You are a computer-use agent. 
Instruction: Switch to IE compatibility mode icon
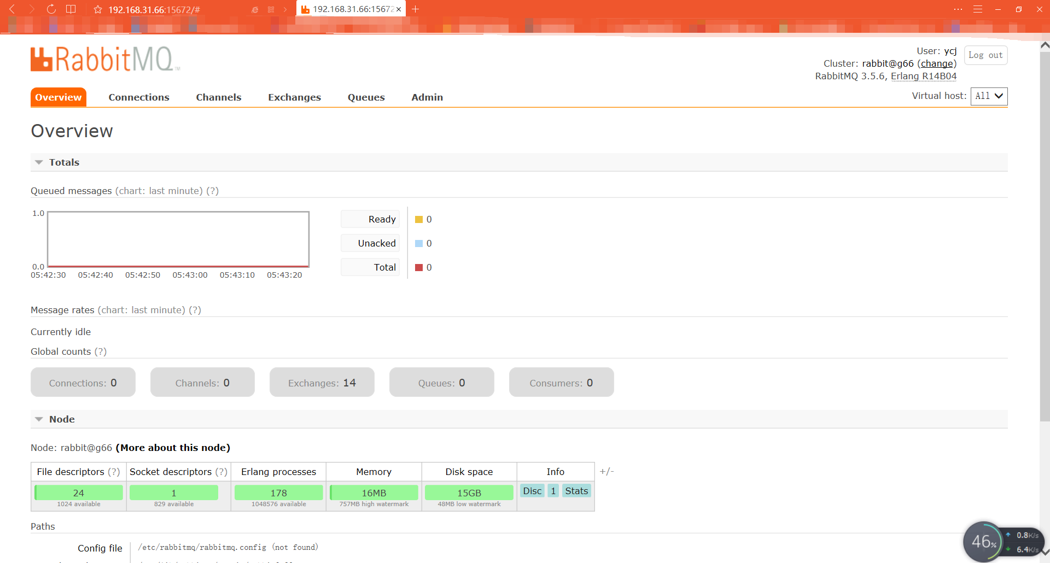click(255, 10)
